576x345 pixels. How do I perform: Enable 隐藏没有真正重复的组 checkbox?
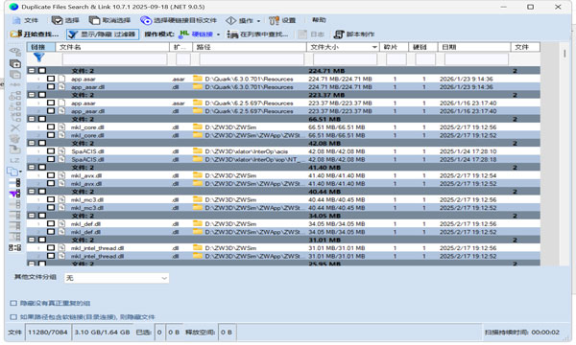tap(13, 303)
